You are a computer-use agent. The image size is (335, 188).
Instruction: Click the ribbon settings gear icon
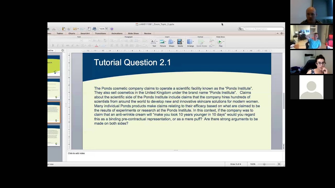(x=282, y=33)
